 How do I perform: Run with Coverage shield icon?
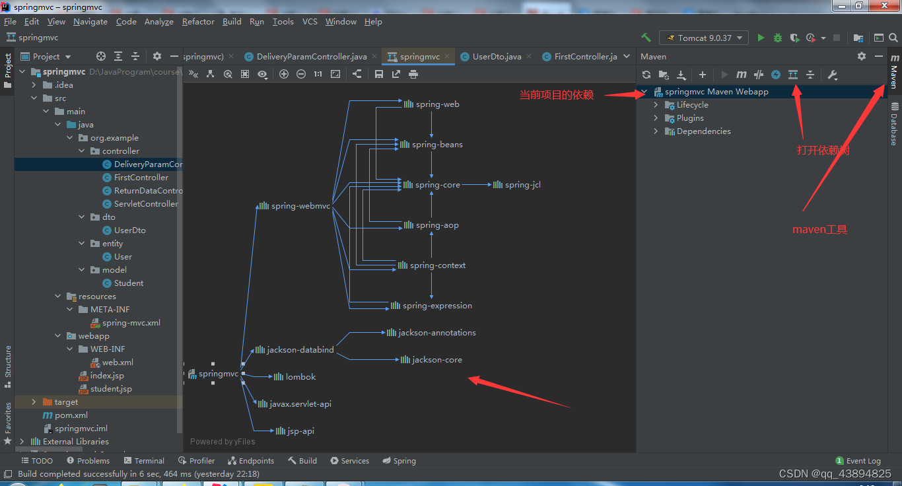coord(794,38)
